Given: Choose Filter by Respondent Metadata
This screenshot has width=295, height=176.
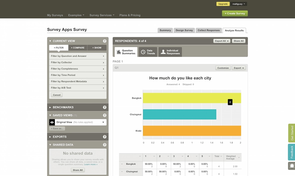Looking at the screenshot, I should pos(78,82).
